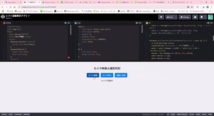Viewport: 214px width, 116px height.
Task: Open the apps grid in bookmarks bar
Action: pyautogui.click(x=3, y=11)
